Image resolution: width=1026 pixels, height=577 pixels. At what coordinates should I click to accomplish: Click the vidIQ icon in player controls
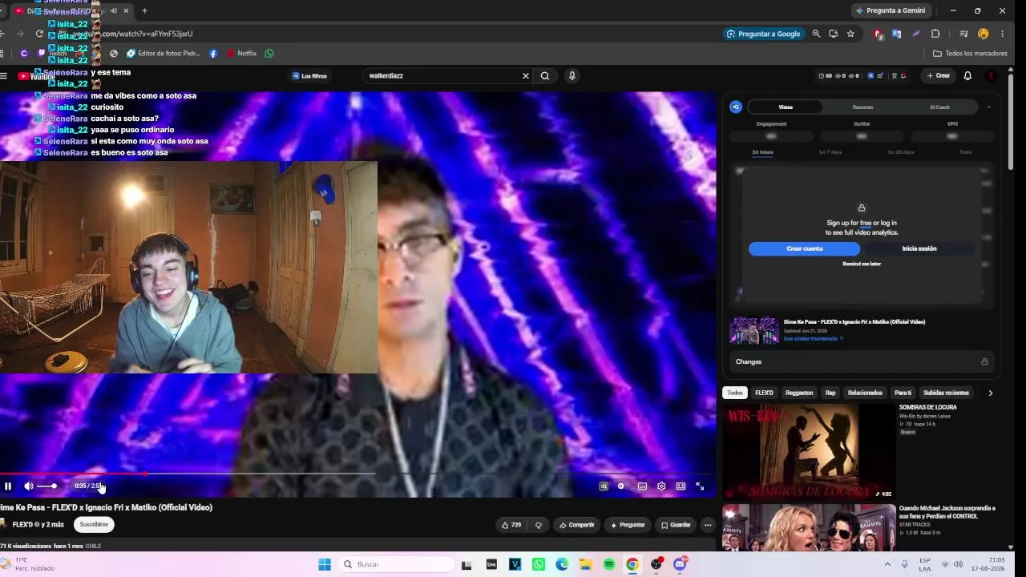click(x=604, y=486)
